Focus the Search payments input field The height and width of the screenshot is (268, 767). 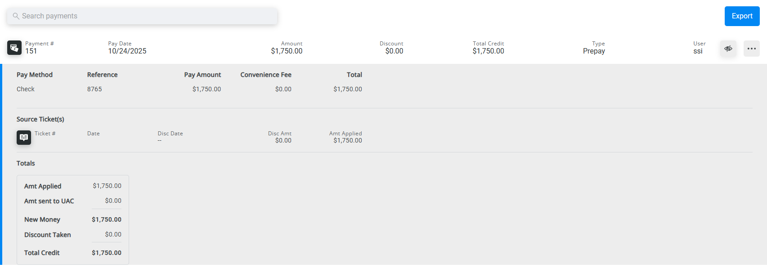click(144, 16)
